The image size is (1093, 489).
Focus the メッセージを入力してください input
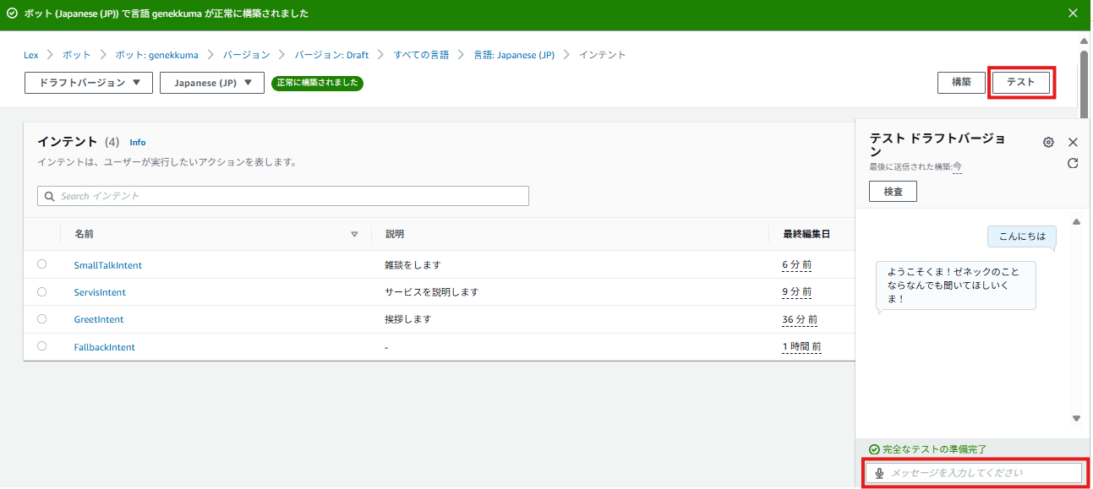click(x=972, y=473)
